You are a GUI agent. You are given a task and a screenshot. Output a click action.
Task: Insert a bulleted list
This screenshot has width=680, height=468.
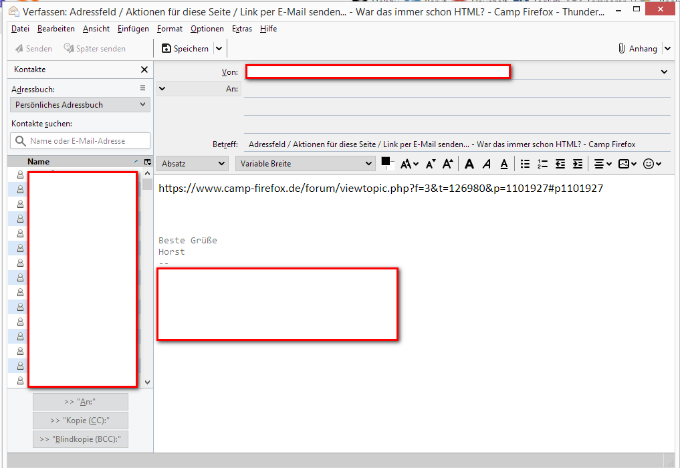tap(526, 164)
